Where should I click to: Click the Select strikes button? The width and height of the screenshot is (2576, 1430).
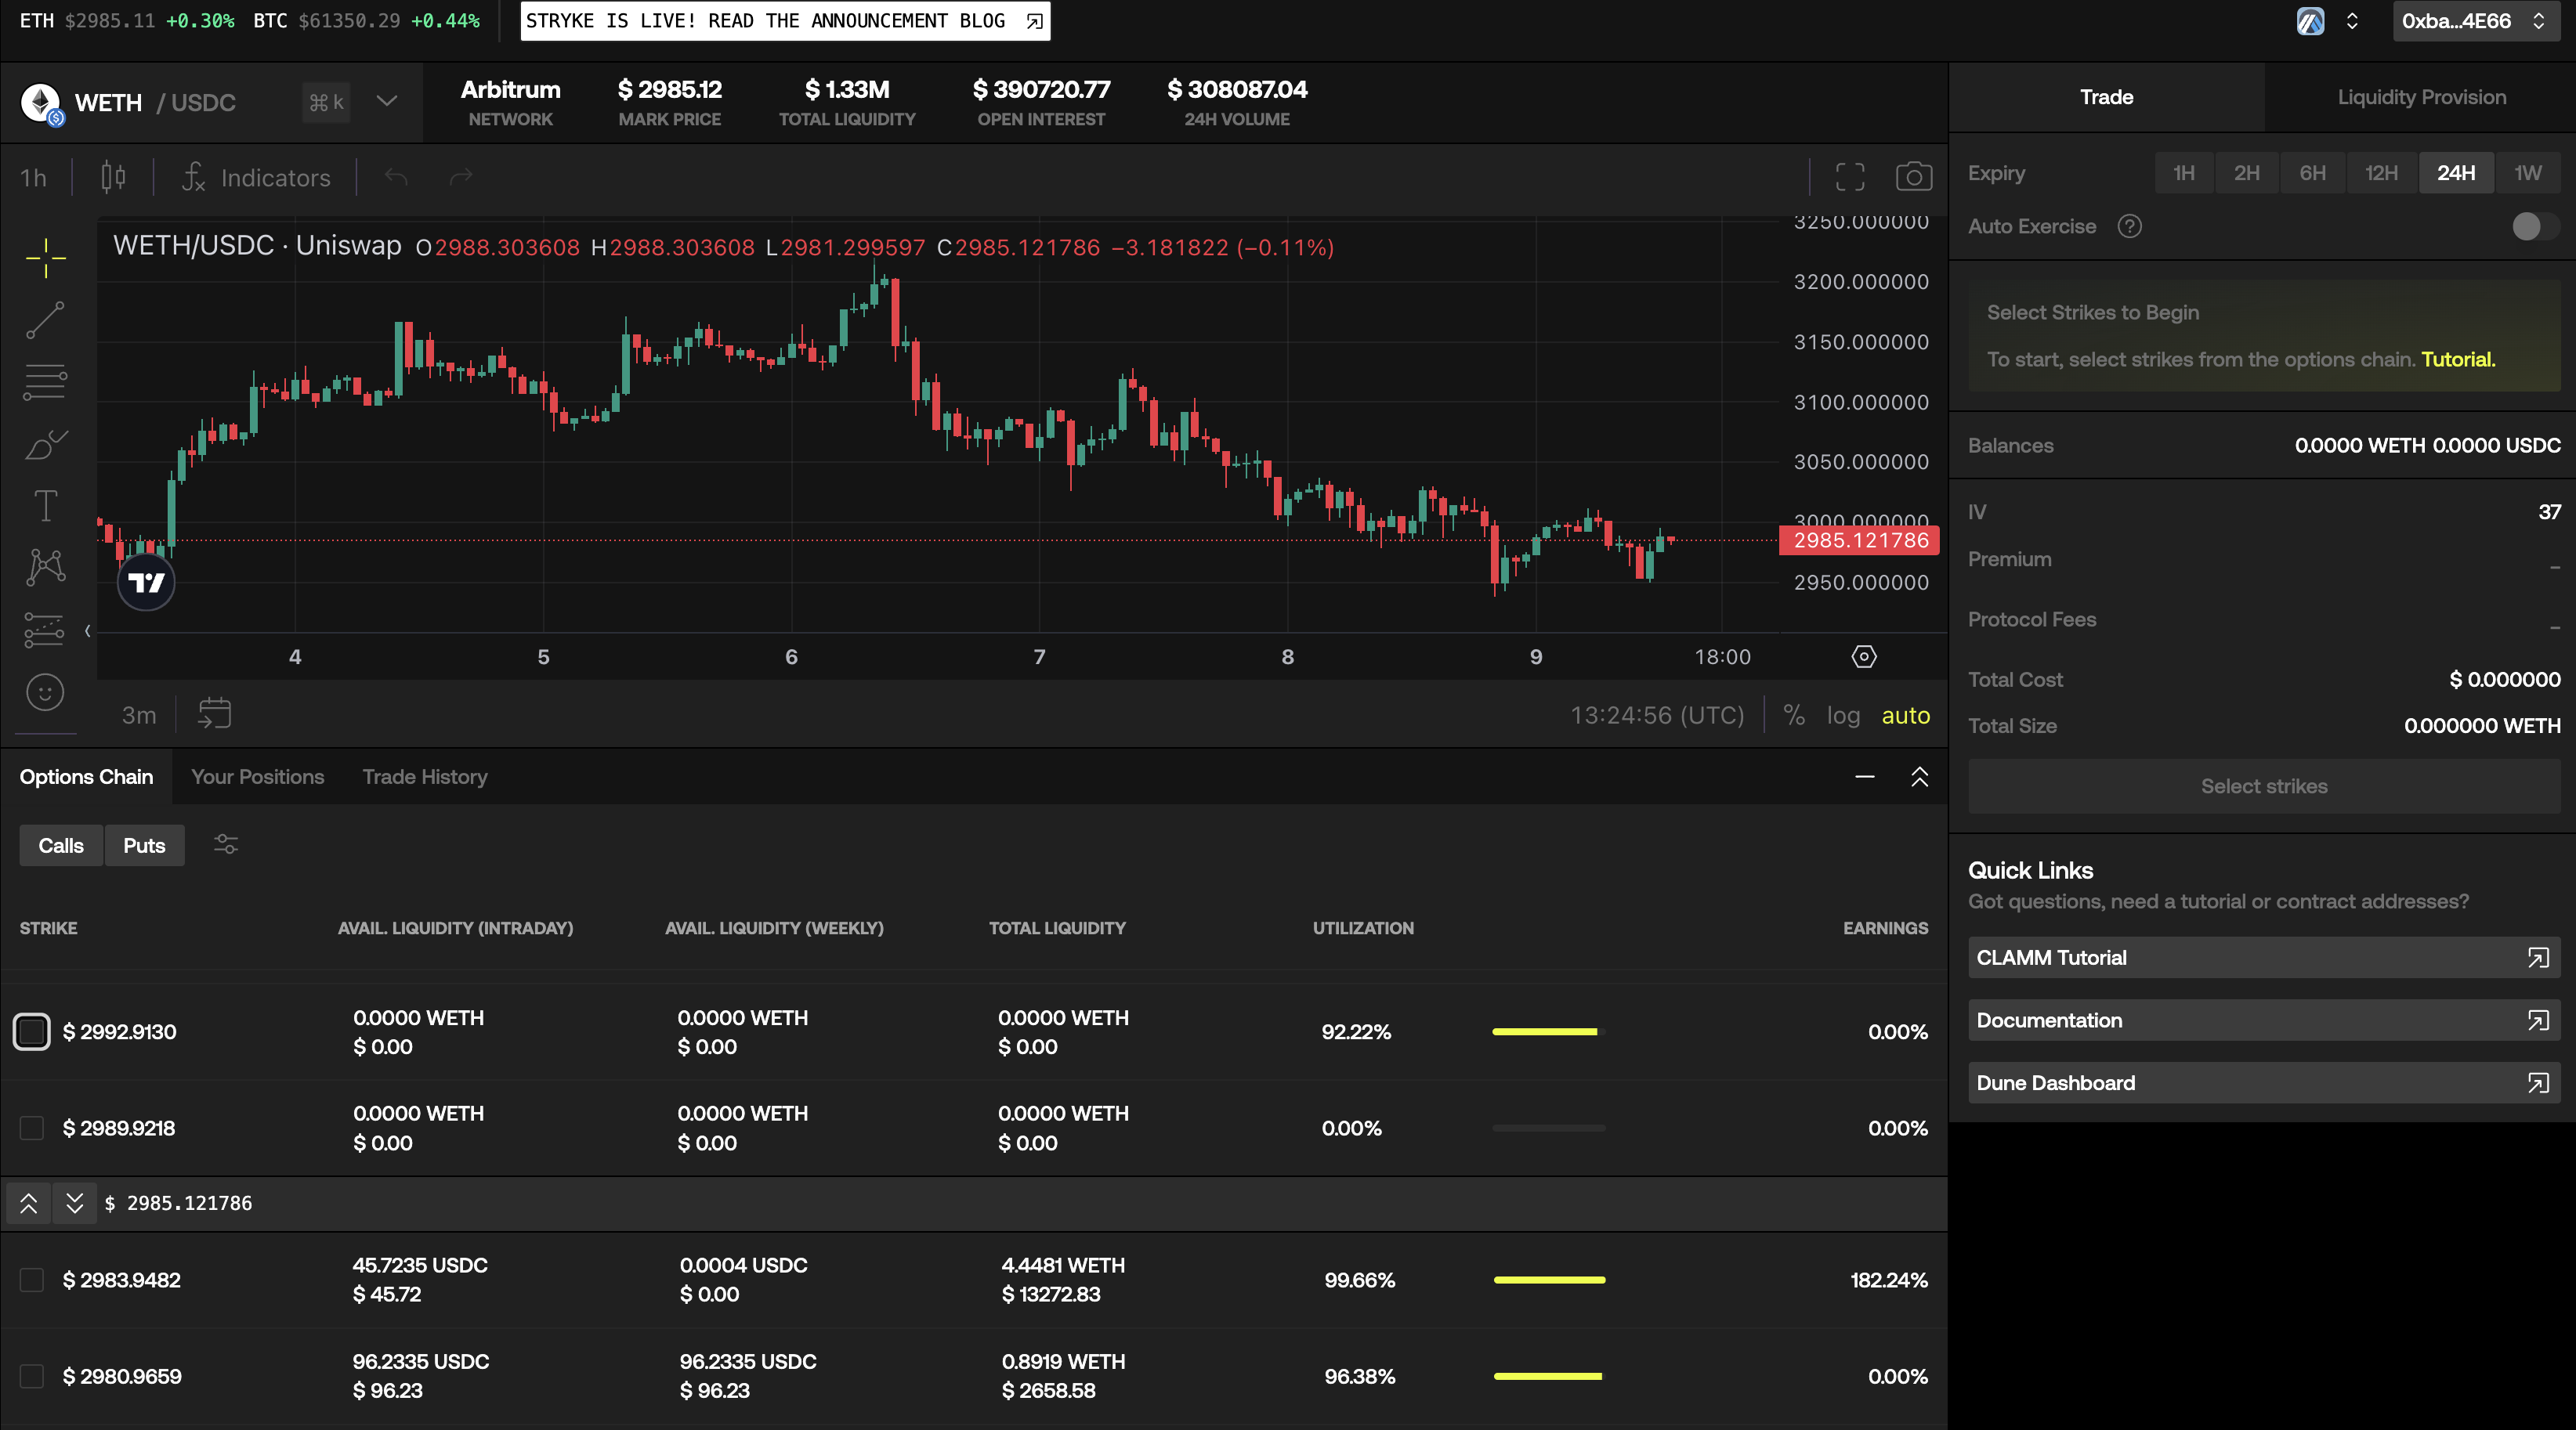tap(2264, 786)
